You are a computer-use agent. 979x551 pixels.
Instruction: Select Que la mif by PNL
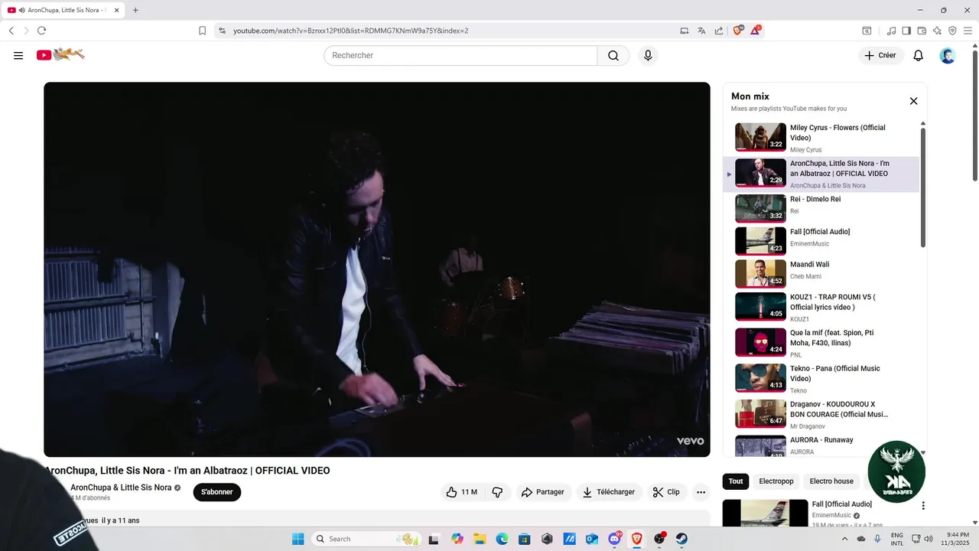821,343
